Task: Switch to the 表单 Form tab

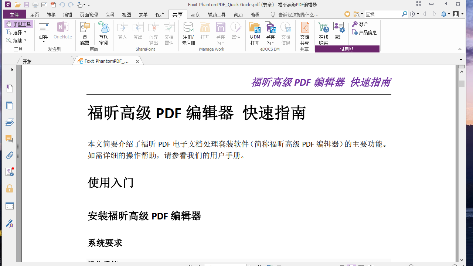Action: (x=143, y=15)
